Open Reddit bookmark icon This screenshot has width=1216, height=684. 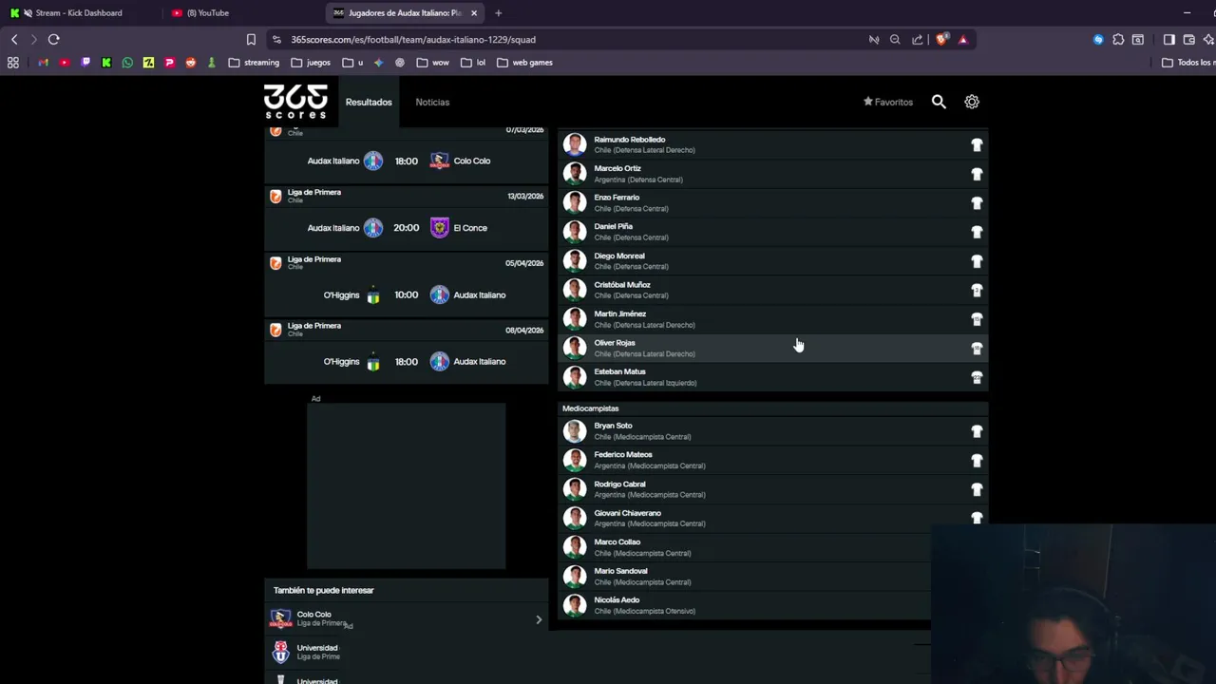click(x=190, y=63)
